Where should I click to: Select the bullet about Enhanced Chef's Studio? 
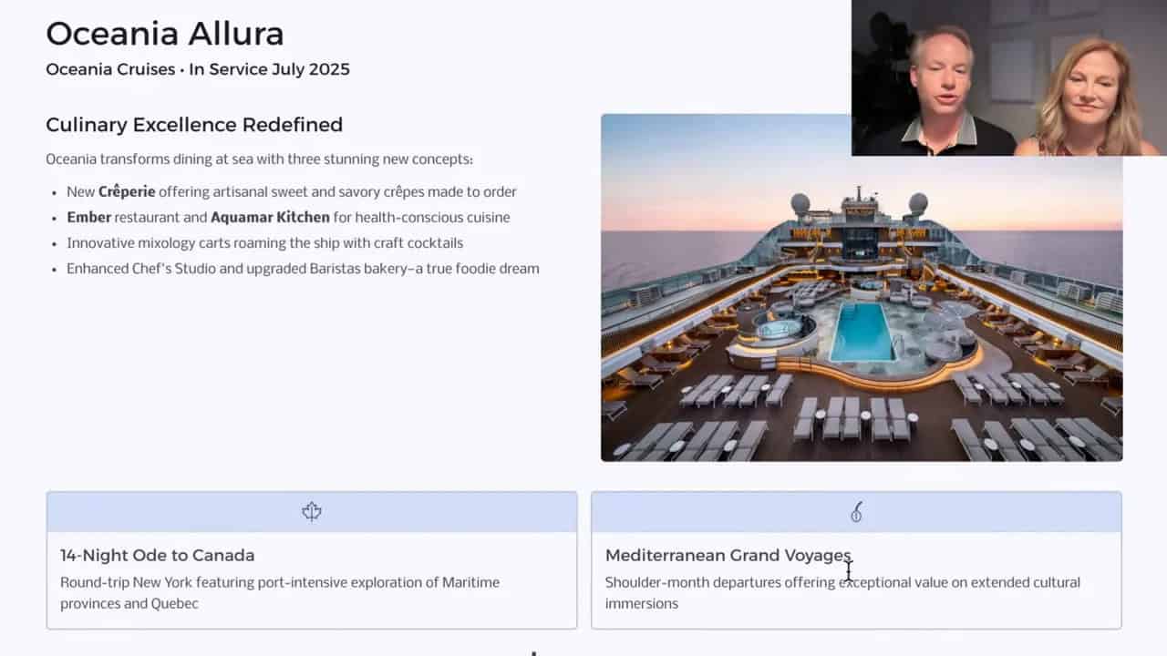[x=303, y=269]
